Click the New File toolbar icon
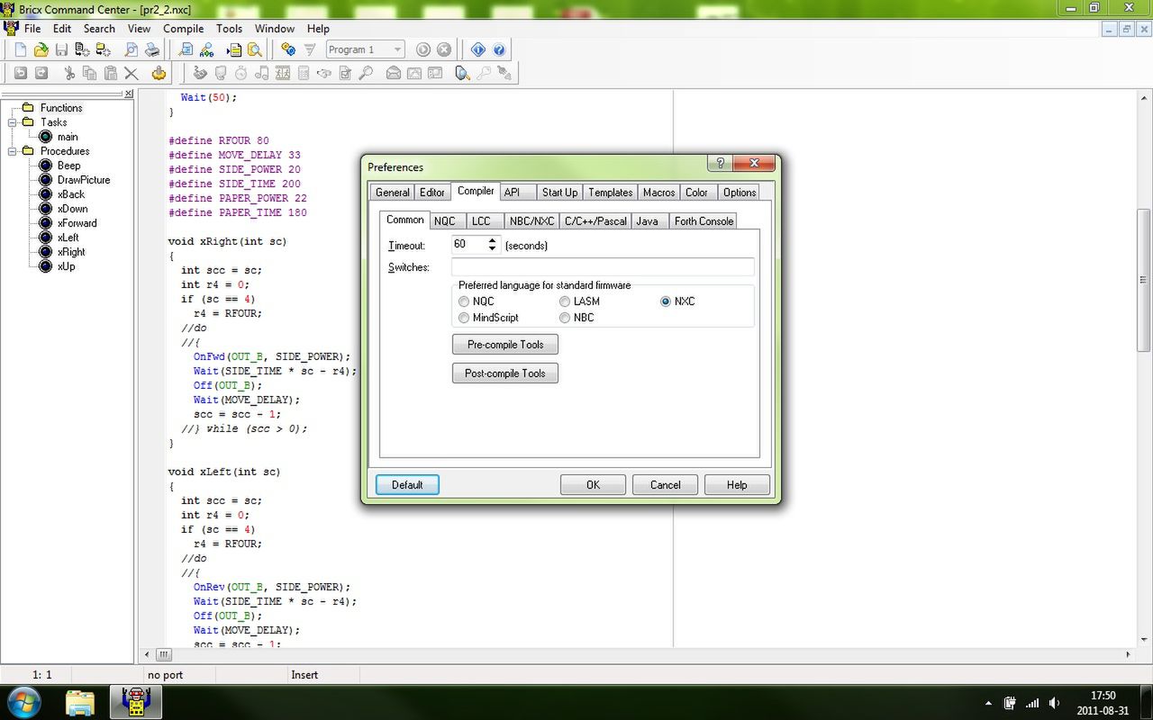This screenshot has width=1153, height=720. 20,50
